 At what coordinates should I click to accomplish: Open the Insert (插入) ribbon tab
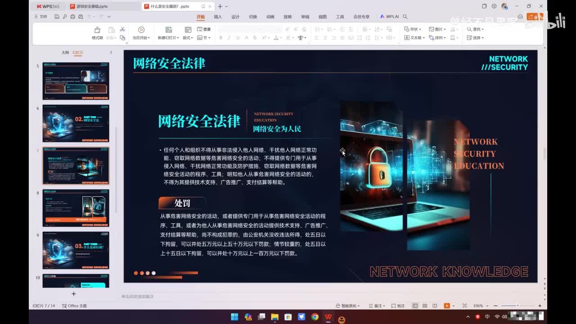point(218,17)
